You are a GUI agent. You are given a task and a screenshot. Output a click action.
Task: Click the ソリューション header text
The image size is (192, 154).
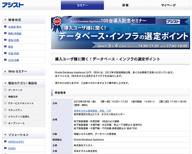click(x=18, y=135)
